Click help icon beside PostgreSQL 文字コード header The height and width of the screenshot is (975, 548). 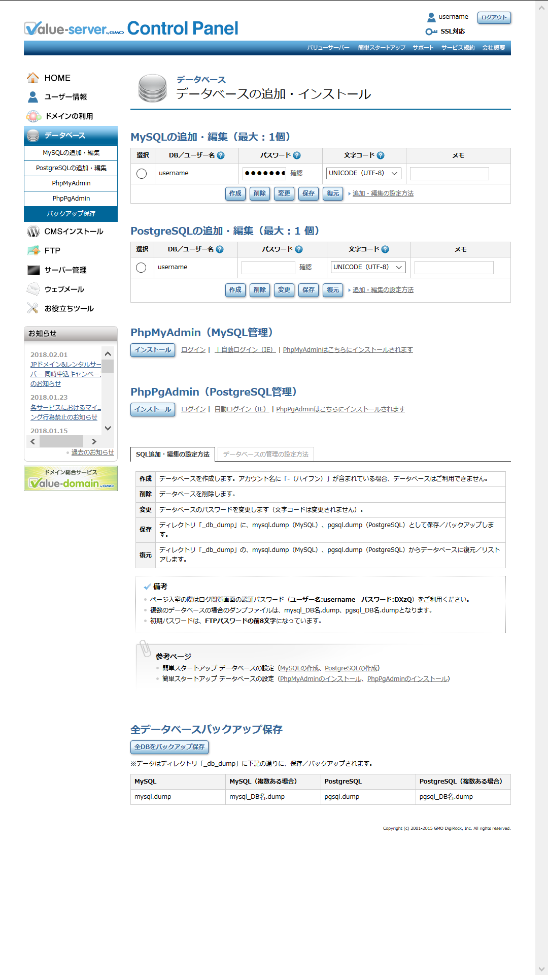click(385, 249)
